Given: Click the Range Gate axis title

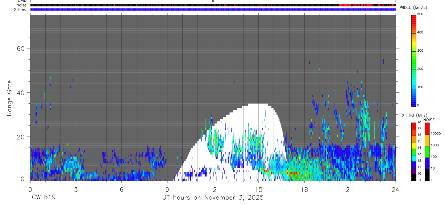Looking at the screenshot, I should pos(9,98).
